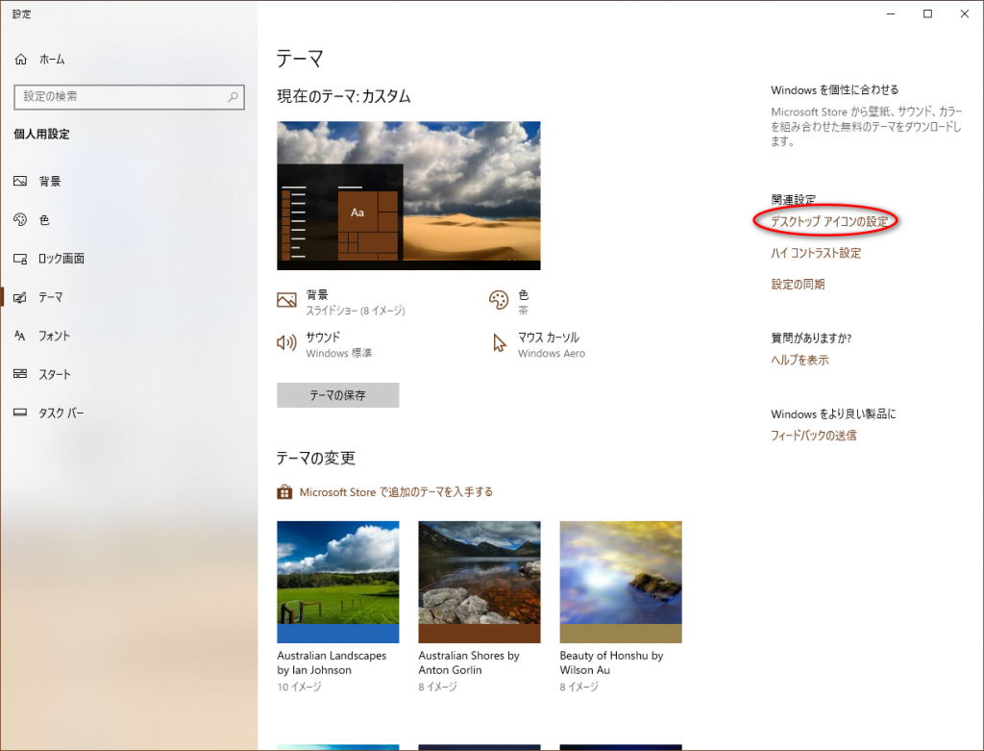
Task: Open デスクトップ アイコンの設定 link
Action: coord(828,222)
